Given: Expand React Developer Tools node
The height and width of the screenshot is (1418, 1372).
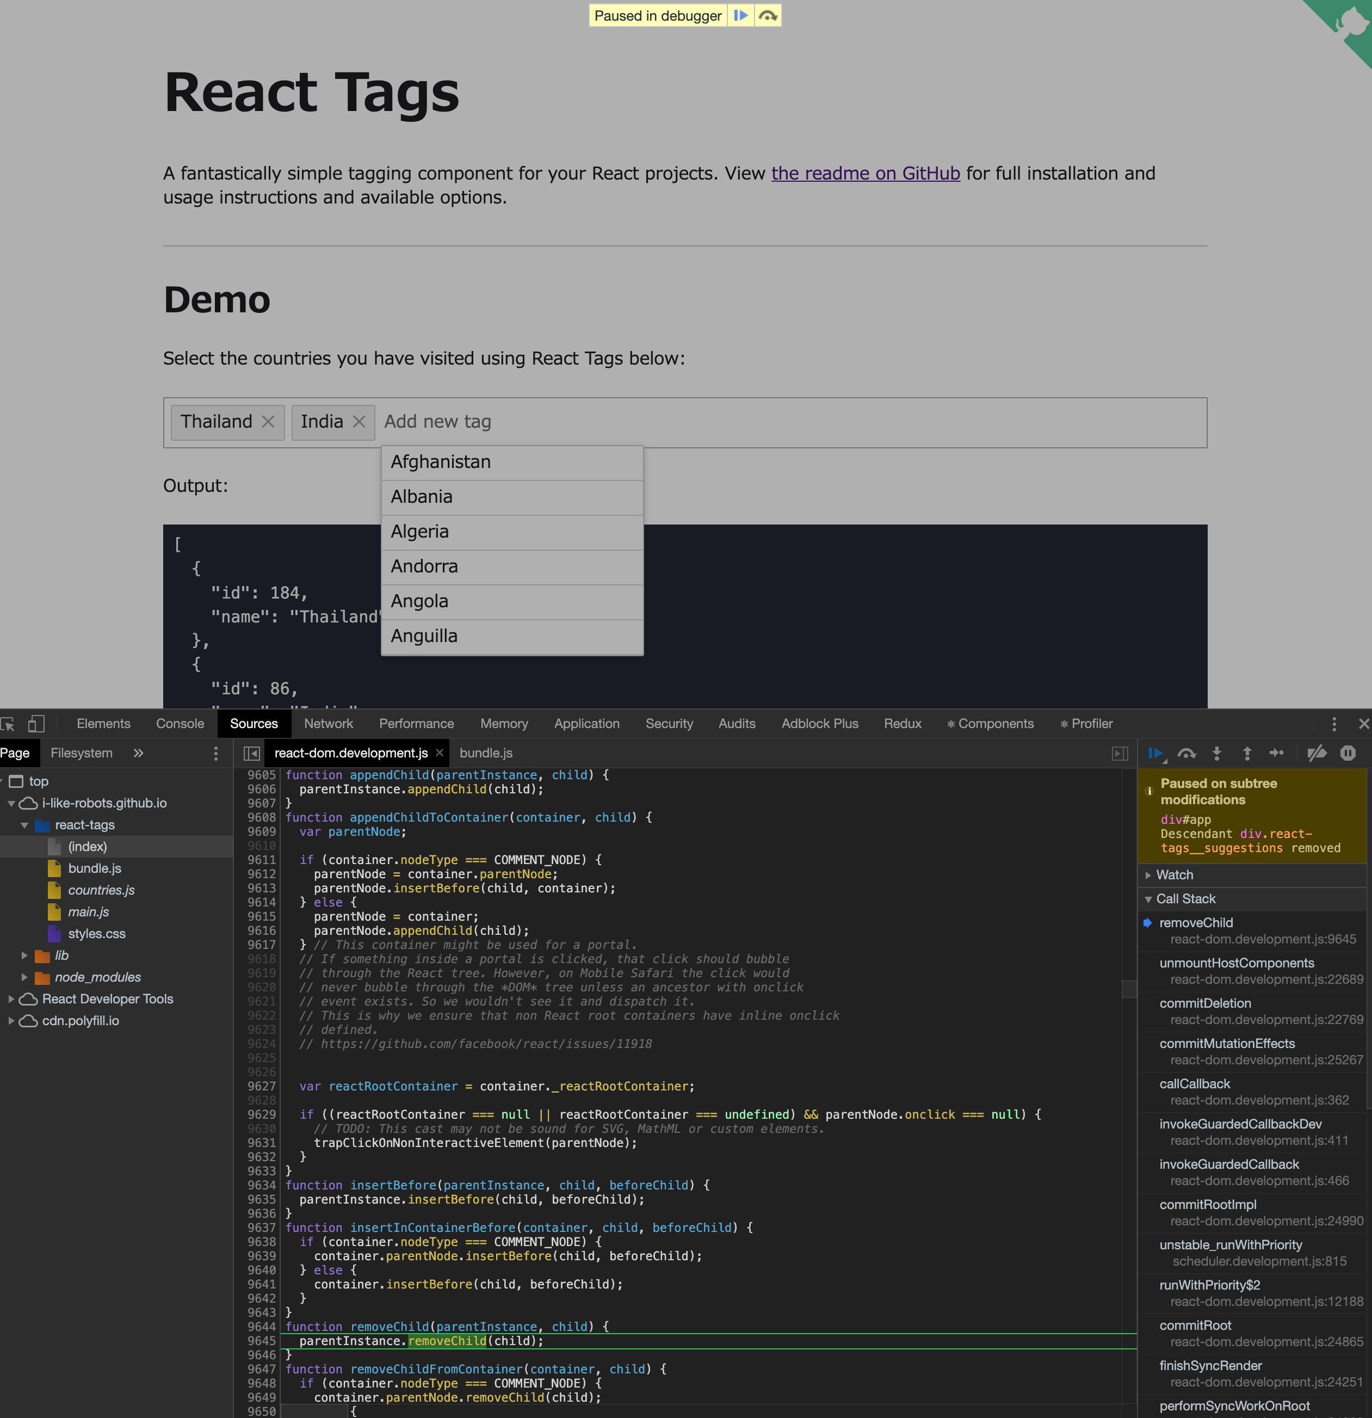Looking at the screenshot, I should tap(11, 999).
